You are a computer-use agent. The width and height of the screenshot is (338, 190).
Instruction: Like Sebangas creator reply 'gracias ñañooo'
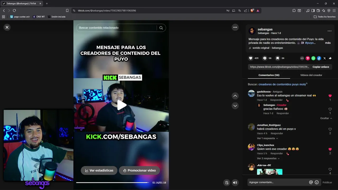click(330, 109)
